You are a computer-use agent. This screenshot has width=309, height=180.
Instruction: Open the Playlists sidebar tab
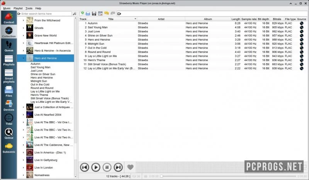[x=9, y=60]
